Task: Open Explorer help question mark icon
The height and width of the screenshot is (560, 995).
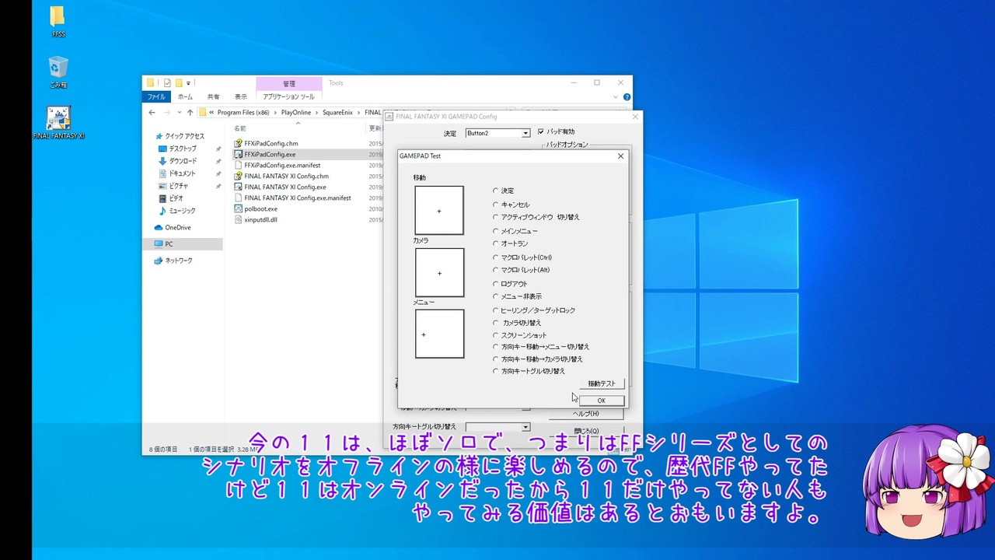Action: pos(627,97)
